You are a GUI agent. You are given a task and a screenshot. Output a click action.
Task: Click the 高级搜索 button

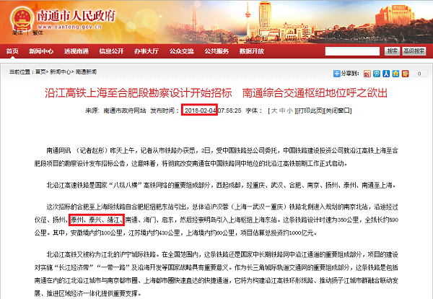(x=414, y=51)
